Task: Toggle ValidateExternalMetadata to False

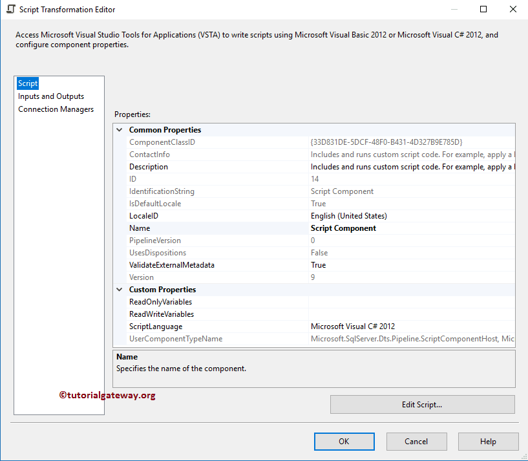Action: pyautogui.click(x=388, y=264)
